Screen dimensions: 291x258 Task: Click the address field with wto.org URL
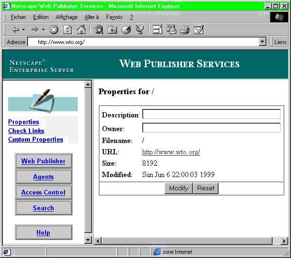pos(143,42)
